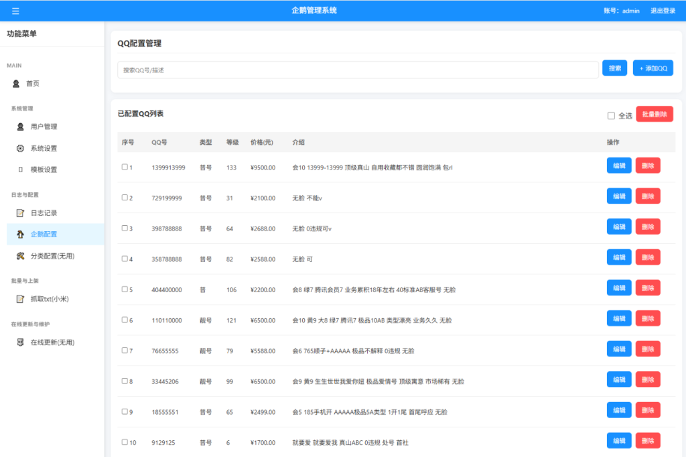The width and height of the screenshot is (686, 457).
Task: Select the 首页 home icon
Action: (x=15, y=84)
